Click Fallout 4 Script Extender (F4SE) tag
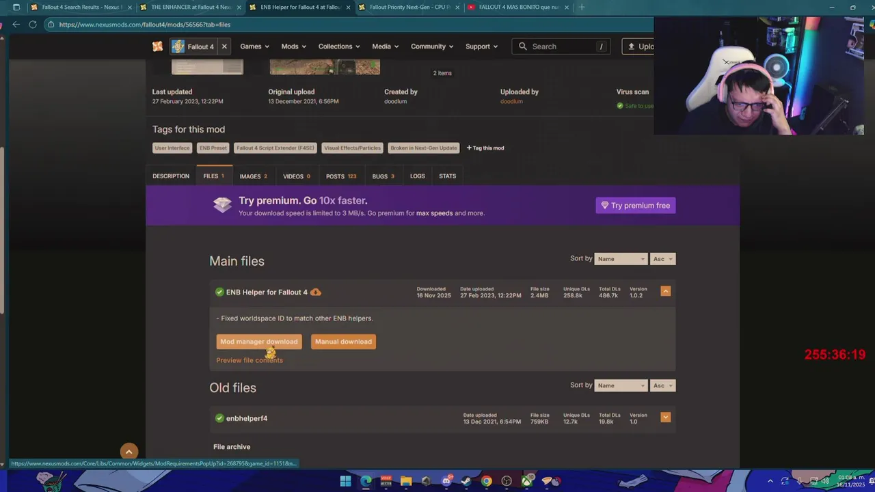 click(275, 148)
